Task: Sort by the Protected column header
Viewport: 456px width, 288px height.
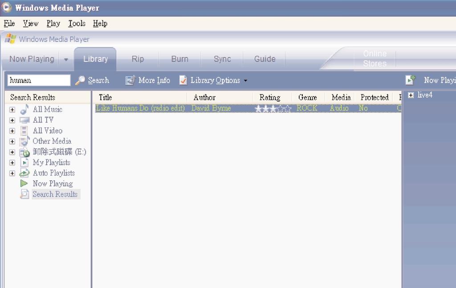Action: coord(375,97)
